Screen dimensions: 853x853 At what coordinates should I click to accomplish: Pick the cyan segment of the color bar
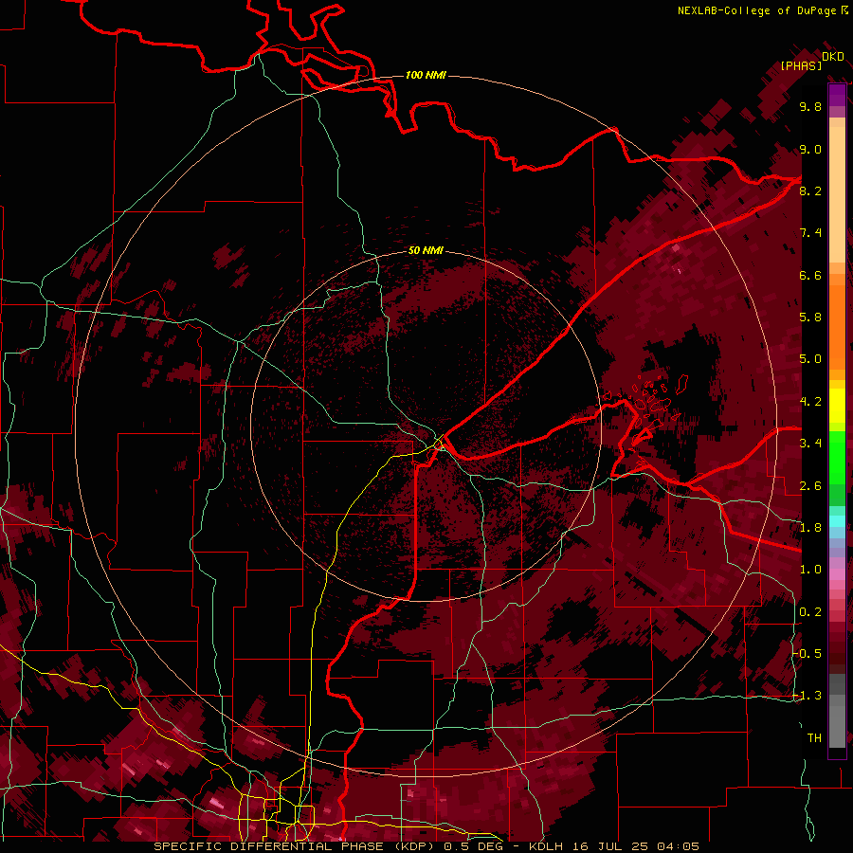click(x=837, y=521)
